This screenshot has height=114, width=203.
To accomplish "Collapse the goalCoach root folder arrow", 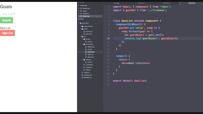I will [x=79, y=23].
